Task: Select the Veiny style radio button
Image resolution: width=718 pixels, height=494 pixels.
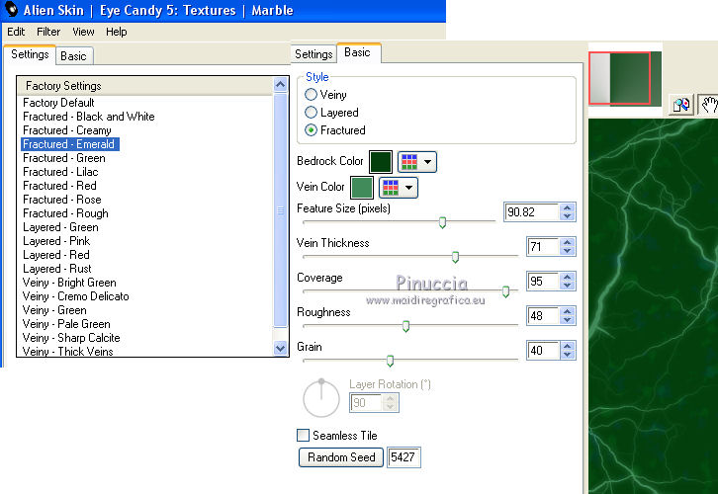Action: (311, 95)
